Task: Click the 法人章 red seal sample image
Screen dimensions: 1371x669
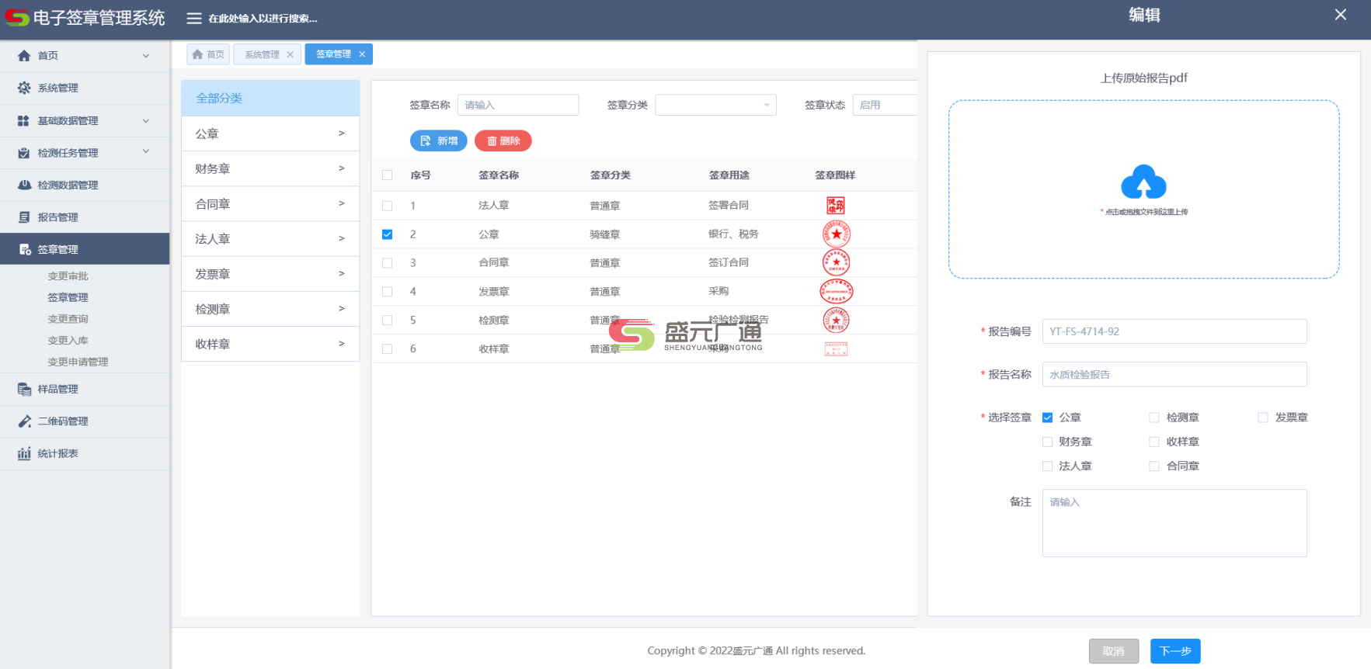Action: (836, 206)
